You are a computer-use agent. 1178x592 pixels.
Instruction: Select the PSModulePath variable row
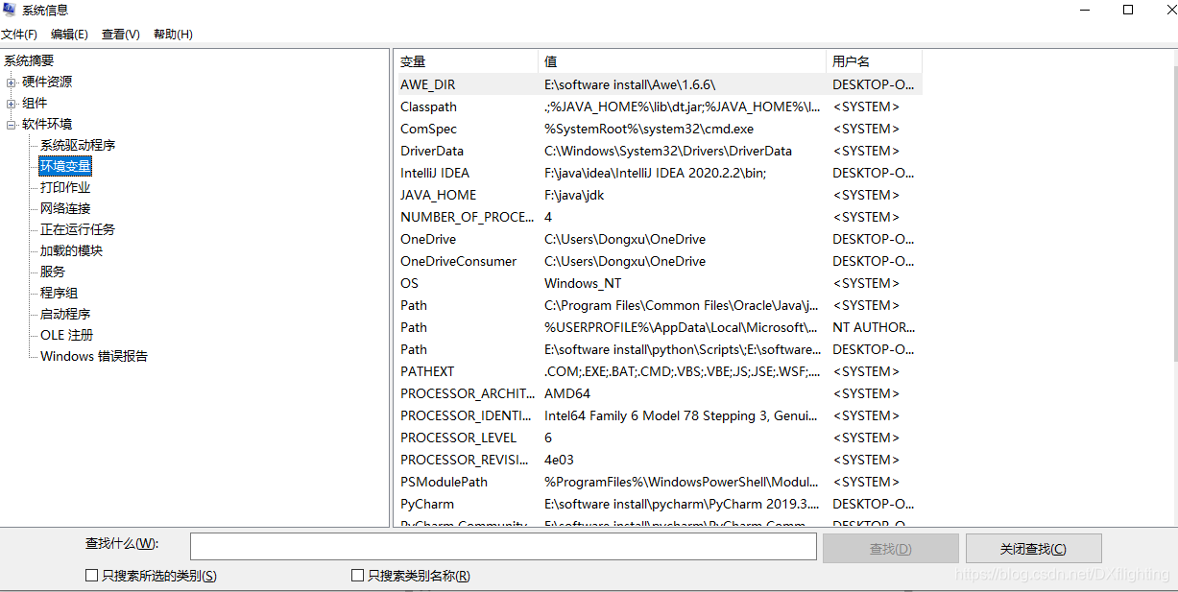pos(660,482)
